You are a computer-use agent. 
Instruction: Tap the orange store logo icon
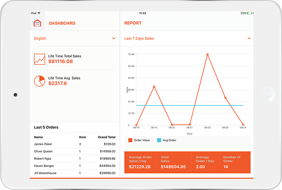click(37, 23)
